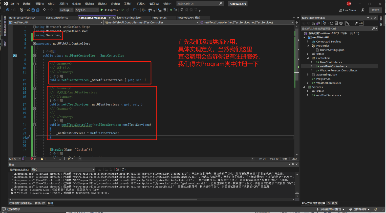Open the Output source dropdown showing 调试
Image resolution: width=386 pixels, height=213 pixels.
pyautogui.click(x=63, y=170)
